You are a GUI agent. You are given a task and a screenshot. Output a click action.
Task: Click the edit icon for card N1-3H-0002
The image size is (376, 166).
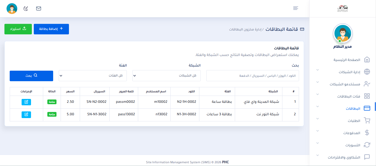(26, 114)
